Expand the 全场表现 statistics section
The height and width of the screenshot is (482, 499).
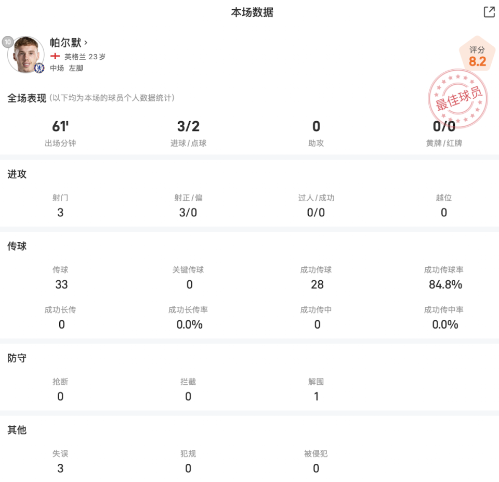click(26, 97)
